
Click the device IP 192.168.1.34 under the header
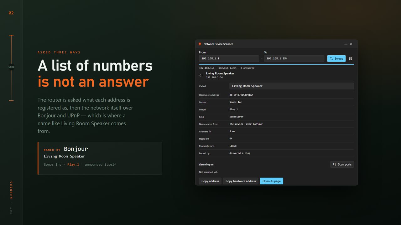point(214,77)
